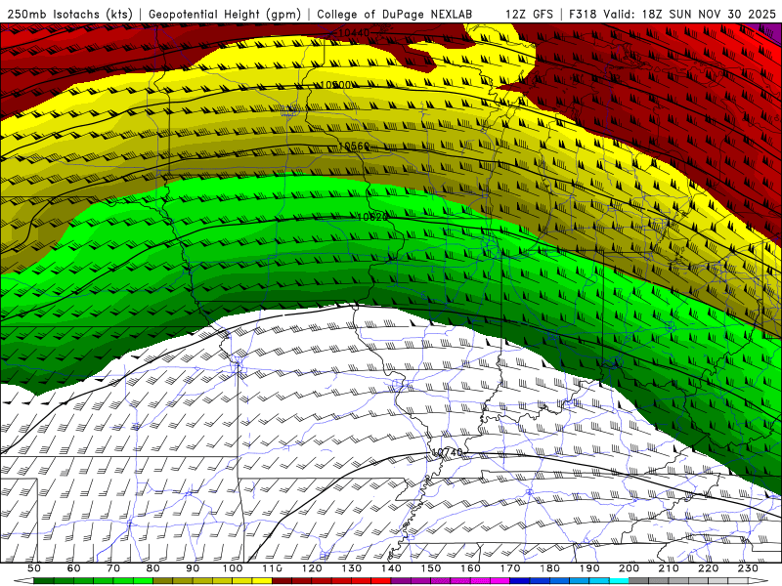Click the 100 value on the color scale
Image resolution: width=782 pixels, height=586 pixels.
pos(233,568)
